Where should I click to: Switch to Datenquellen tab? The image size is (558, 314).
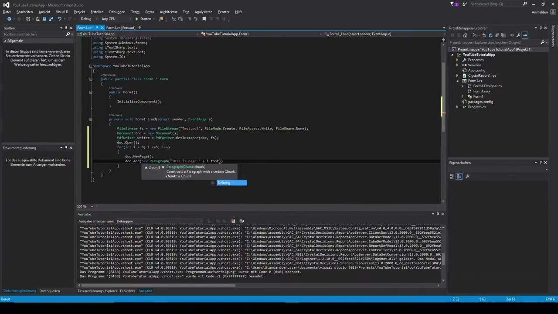click(x=50, y=291)
